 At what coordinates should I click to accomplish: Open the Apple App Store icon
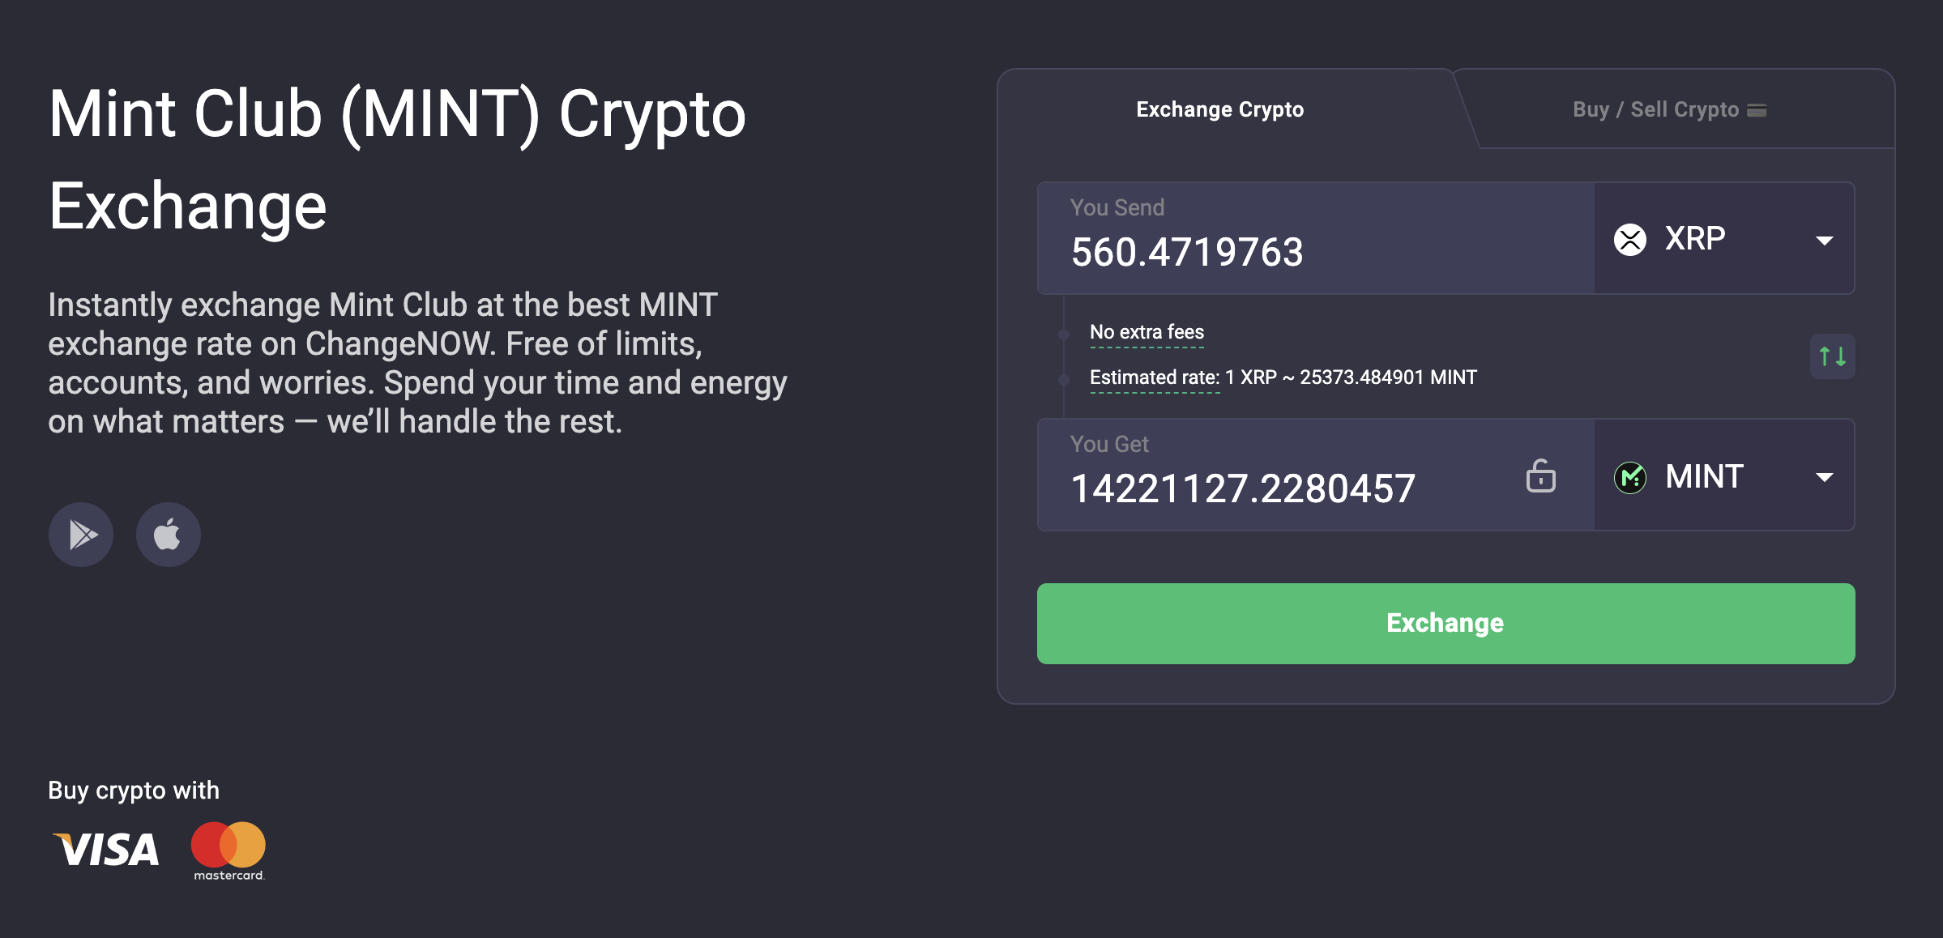[x=168, y=535]
